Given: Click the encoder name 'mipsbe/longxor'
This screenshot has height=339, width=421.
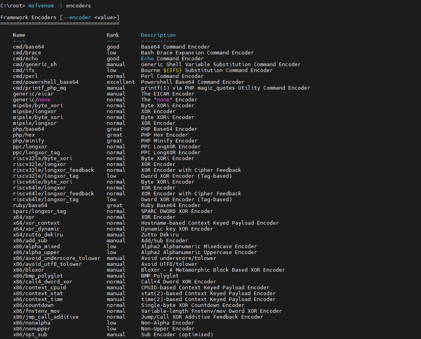Looking at the screenshot, I should (x=35, y=112).
